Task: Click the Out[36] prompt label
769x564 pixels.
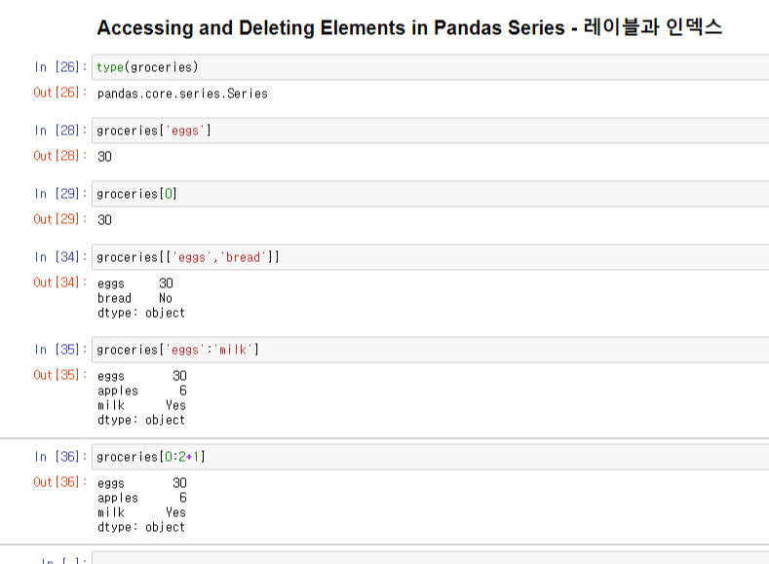Action: pyautogui.click(x=59, y=482)
